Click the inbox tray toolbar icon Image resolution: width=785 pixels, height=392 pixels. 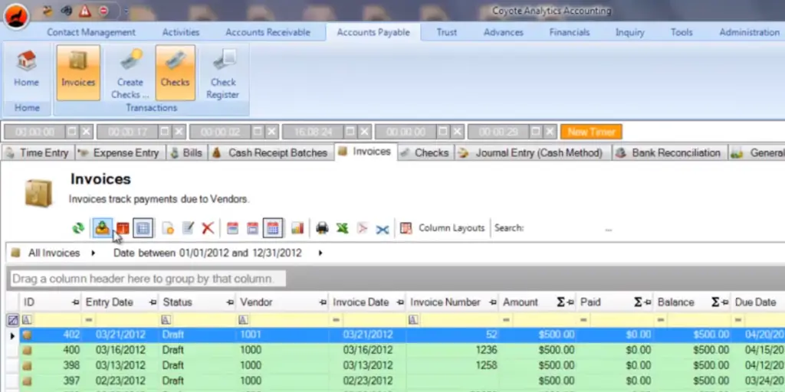[x=102, y=228]
